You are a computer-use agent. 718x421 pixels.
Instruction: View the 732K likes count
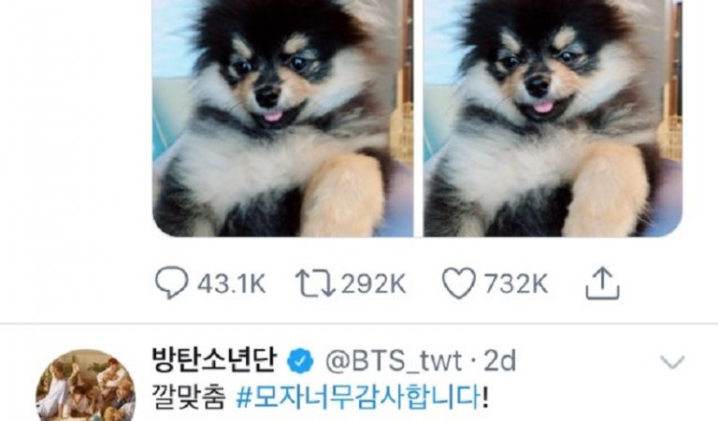pos(516,284)
